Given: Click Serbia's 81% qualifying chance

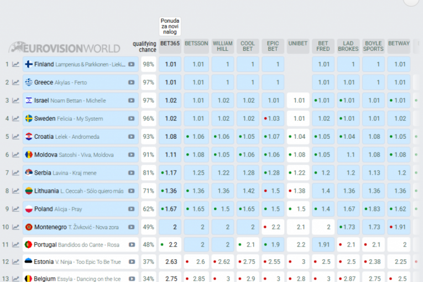Looking at the screenshot, I should pos(148,173).
